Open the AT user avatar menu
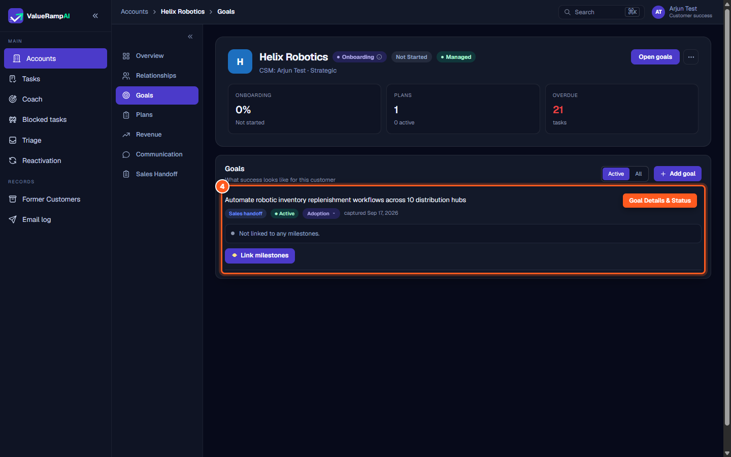The image size is (731, 457). pyautogui.click(x=658, y=12)
